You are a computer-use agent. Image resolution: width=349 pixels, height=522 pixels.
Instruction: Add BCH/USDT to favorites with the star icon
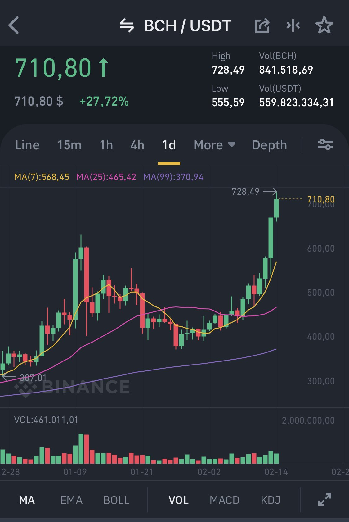[x=324, y=25]
